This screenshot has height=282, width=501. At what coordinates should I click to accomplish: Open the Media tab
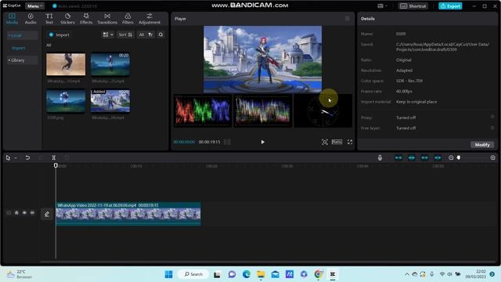[x=12, y=19]
